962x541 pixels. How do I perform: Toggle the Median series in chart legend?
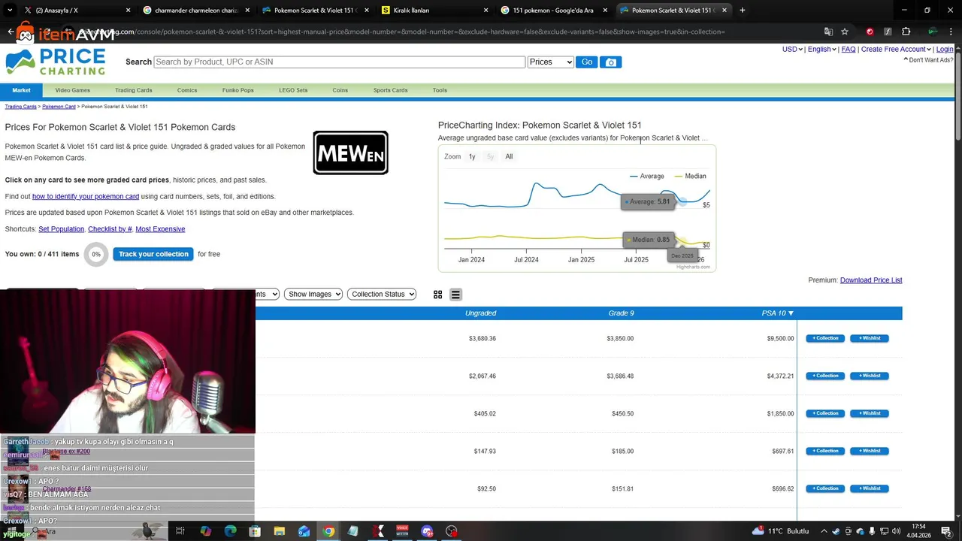click(691, 176)
